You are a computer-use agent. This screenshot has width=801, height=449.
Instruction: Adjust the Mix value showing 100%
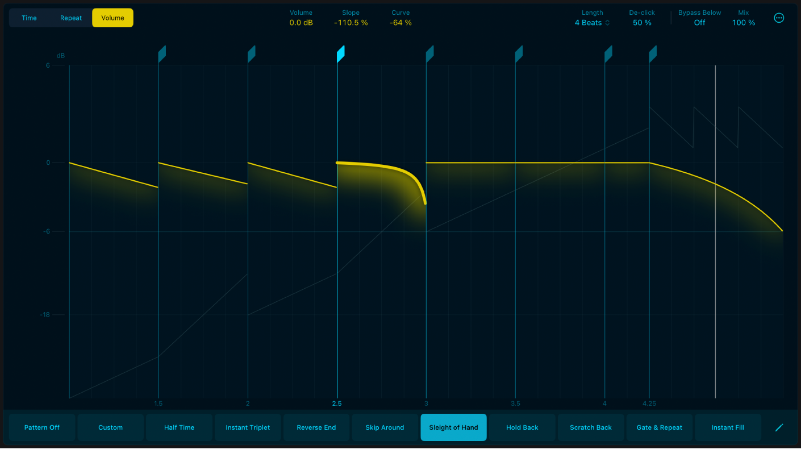(743, 22)
